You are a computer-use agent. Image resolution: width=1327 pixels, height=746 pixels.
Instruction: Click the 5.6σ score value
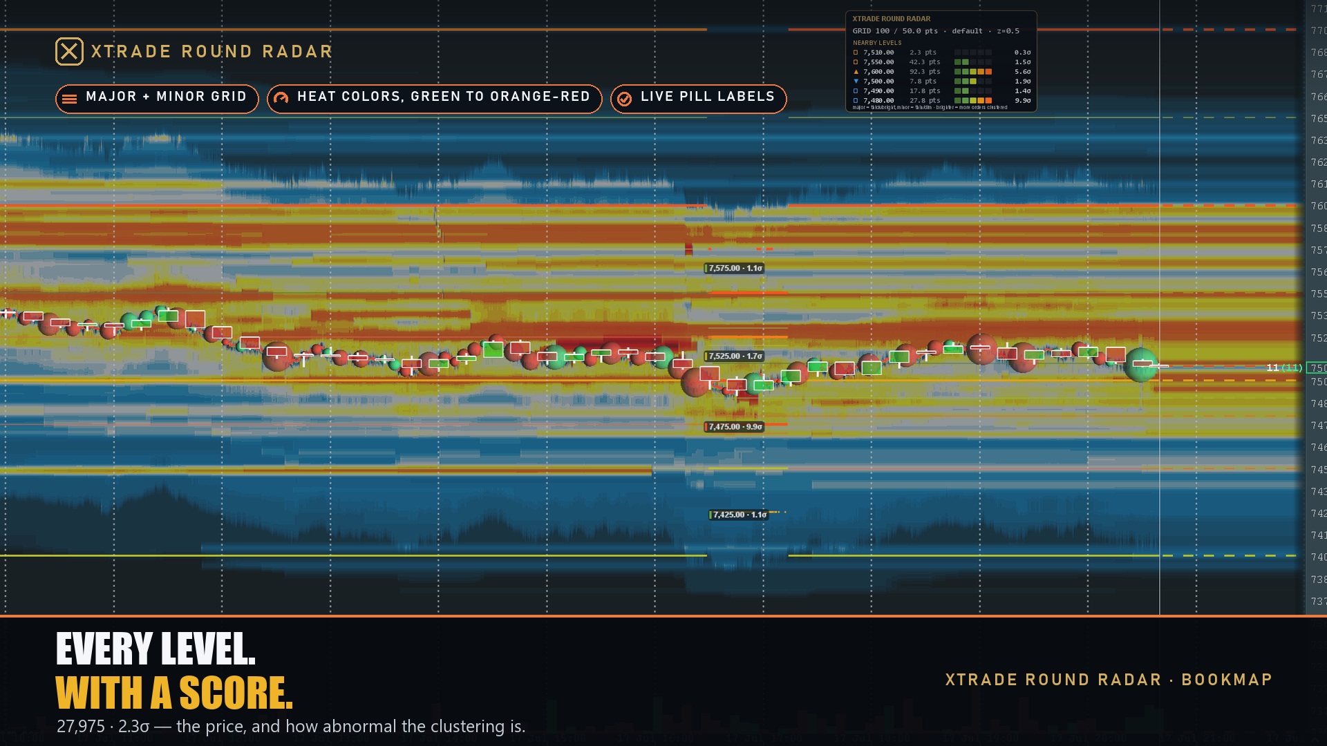(1022, 72)
